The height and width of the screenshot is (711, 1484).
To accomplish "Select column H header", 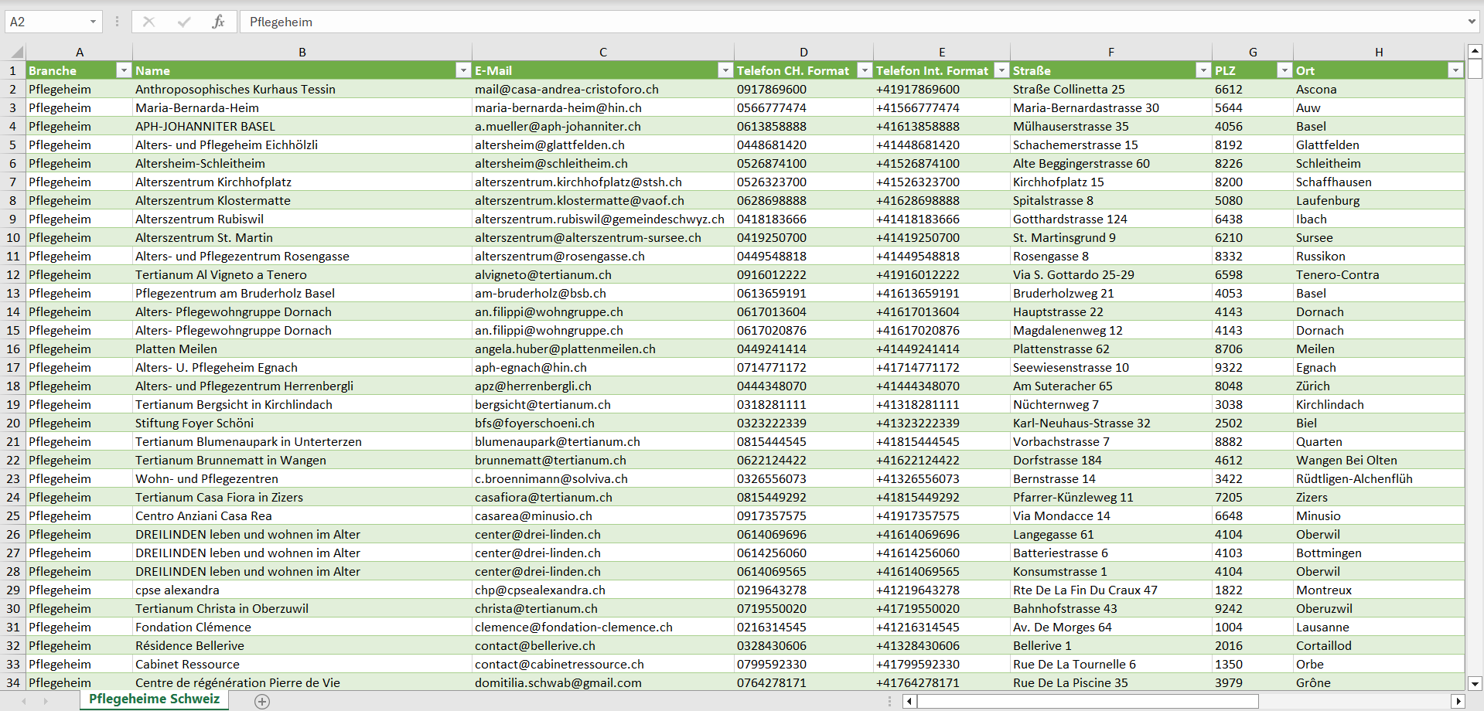I will [1379, 53].
